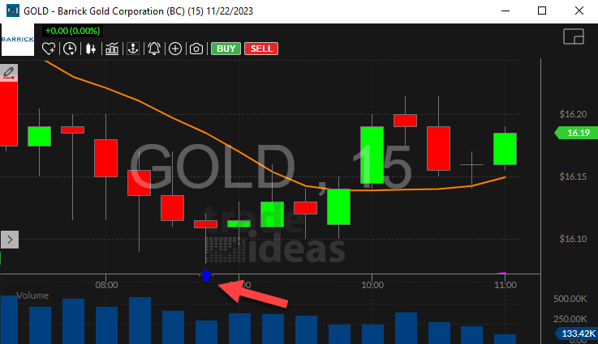The width and height of the screenshot is (598, 344).
Task: Click the bell alert icon
Action: (153, 49)
